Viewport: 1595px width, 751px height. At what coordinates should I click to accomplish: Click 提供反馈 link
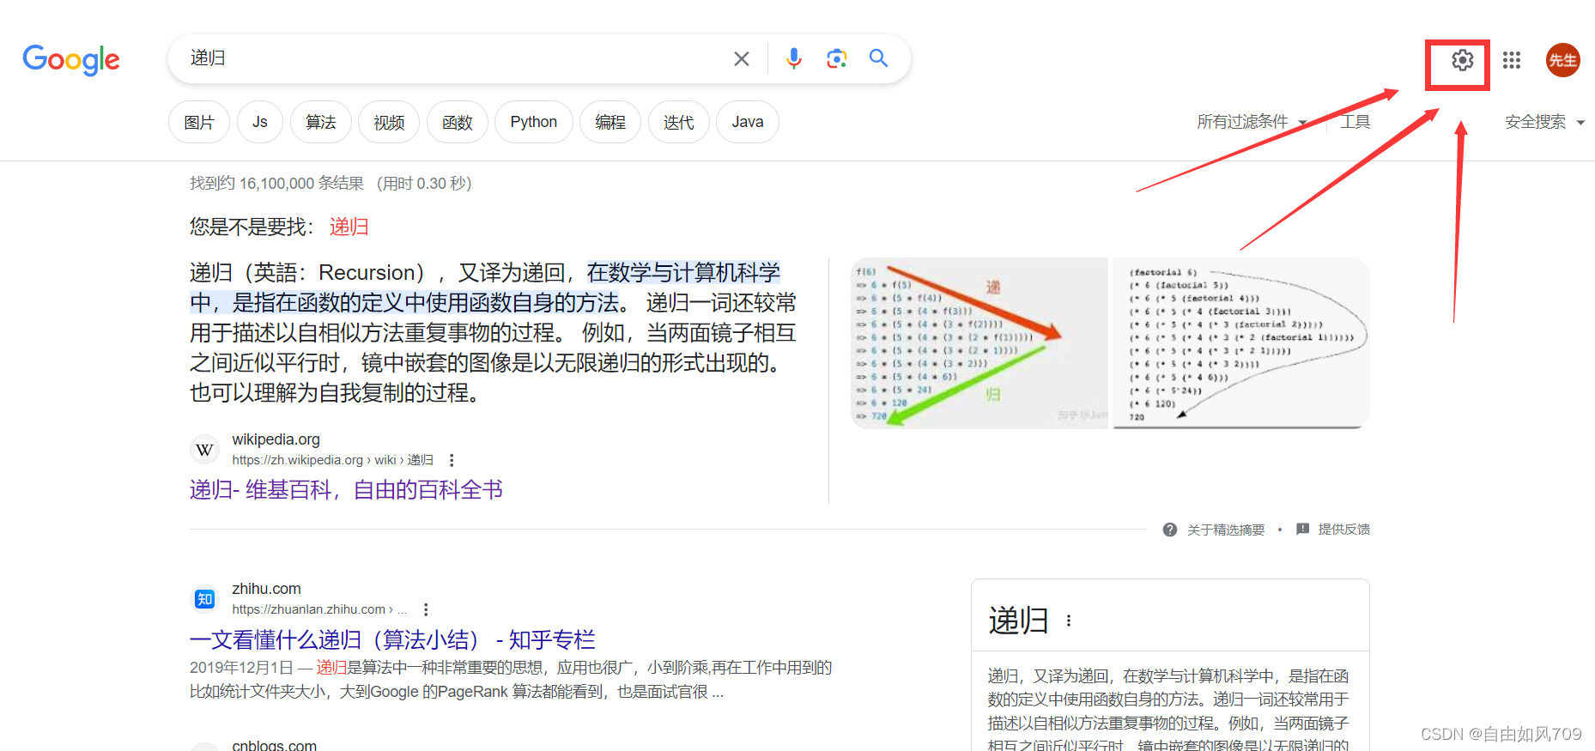pos(1344,530)
